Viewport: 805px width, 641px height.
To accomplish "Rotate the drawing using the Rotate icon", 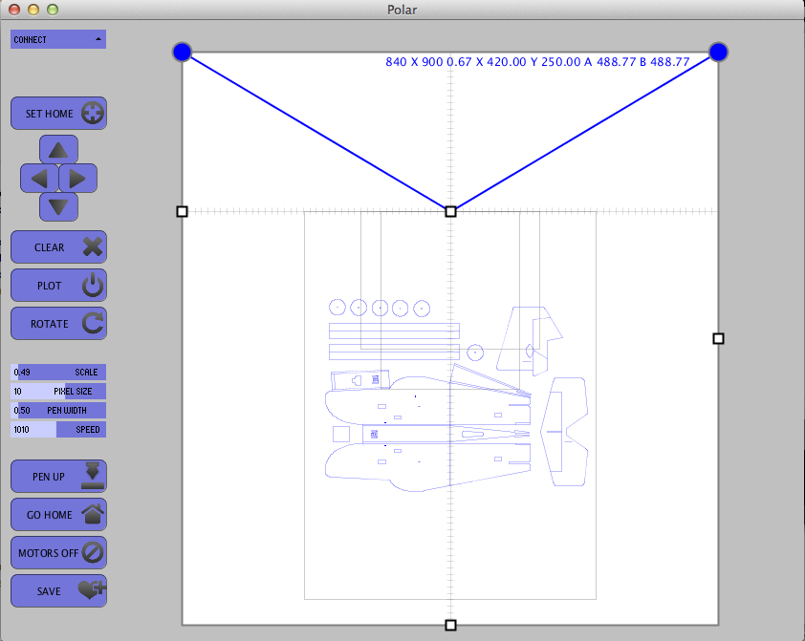I will pyautogui.click(x=93, y=323).
